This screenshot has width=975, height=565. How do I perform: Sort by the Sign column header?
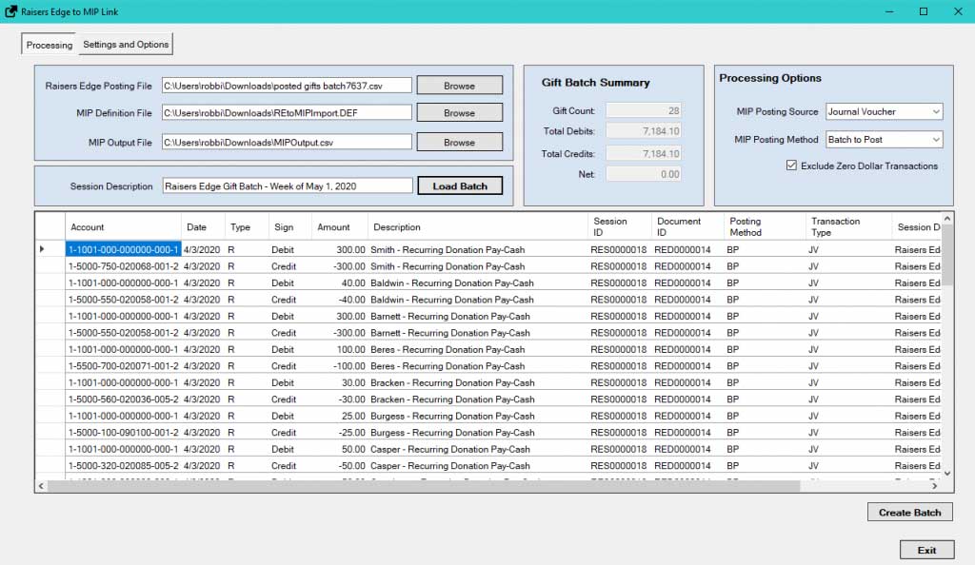(289, 227)
